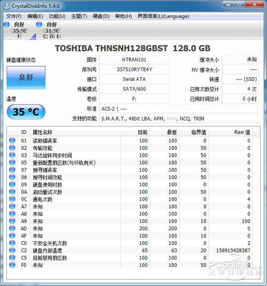
Task: Click the 硬盘内部温度 attribute name
Action: point(48,251)
